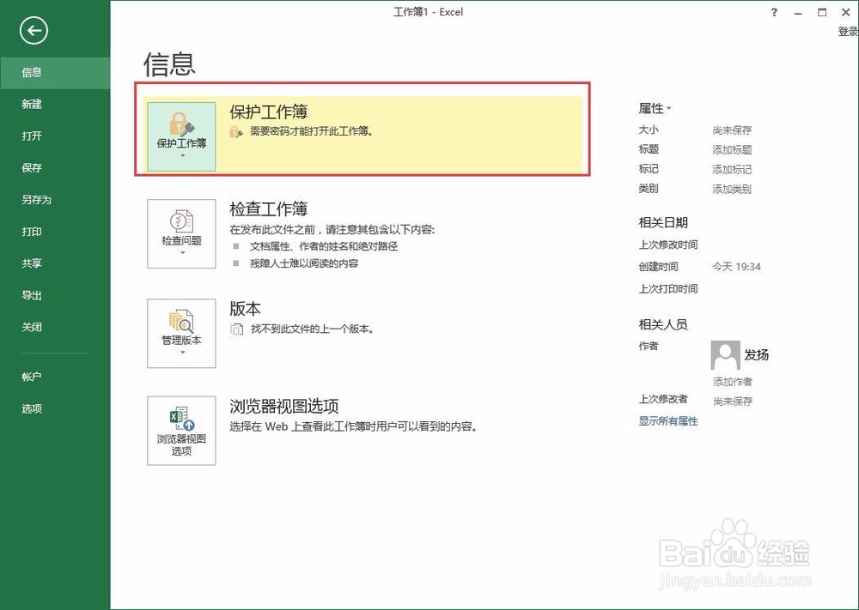859x610 pixels.
Task: Click the help question mark icon
Action: (x=774, y=12)
